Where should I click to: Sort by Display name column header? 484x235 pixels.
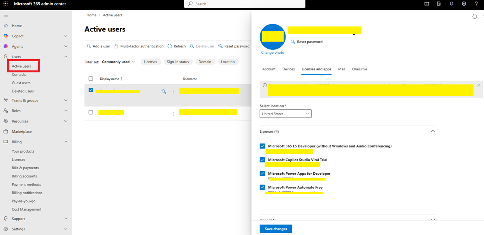[x=111, y=79]
